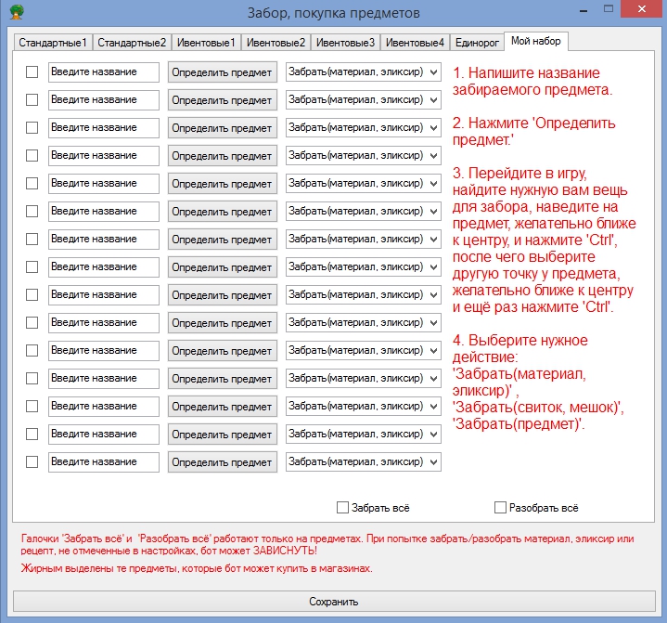Screen dimensions: 667x623
Task: Switch to the Стандартные1 tab
Action: tap(53, 43)
